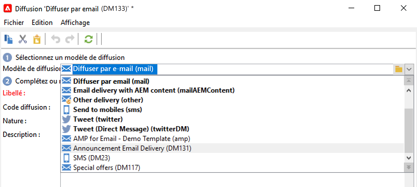
Task: Collapse the delivery template dropdown arrow
Action: point(409,69)
